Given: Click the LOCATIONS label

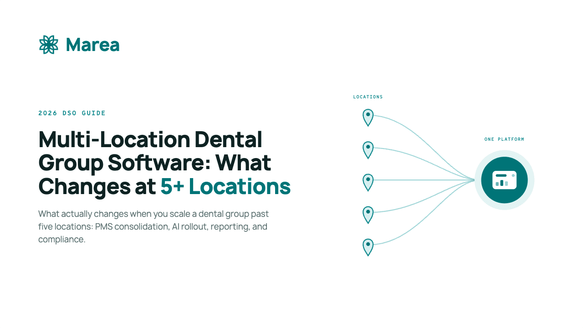Looking at the screenshot, I should [368, 97].
